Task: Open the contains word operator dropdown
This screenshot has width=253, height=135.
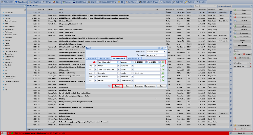Action: [133, 81]
